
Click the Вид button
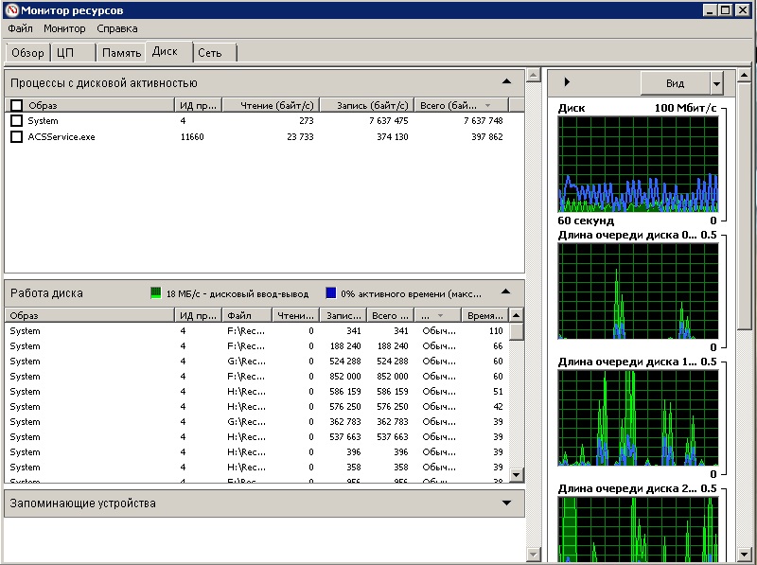tap(675, 83)
